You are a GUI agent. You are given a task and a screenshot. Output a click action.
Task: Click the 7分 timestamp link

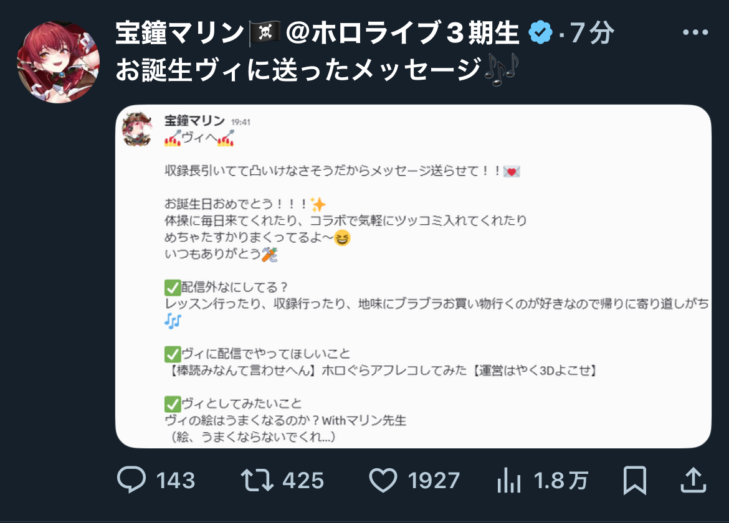coord(592,33)
